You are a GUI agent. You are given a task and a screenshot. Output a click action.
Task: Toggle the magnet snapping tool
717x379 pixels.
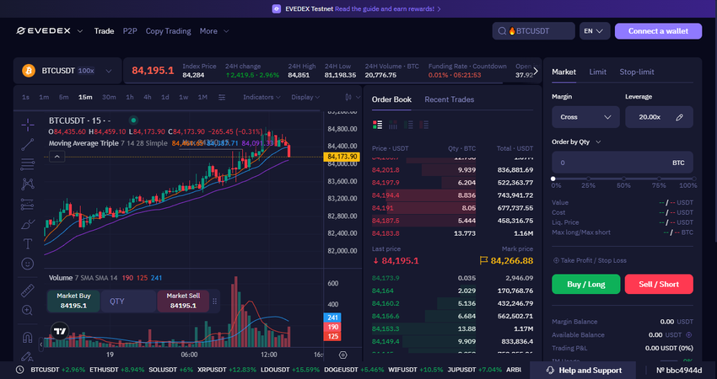(28, 338)
